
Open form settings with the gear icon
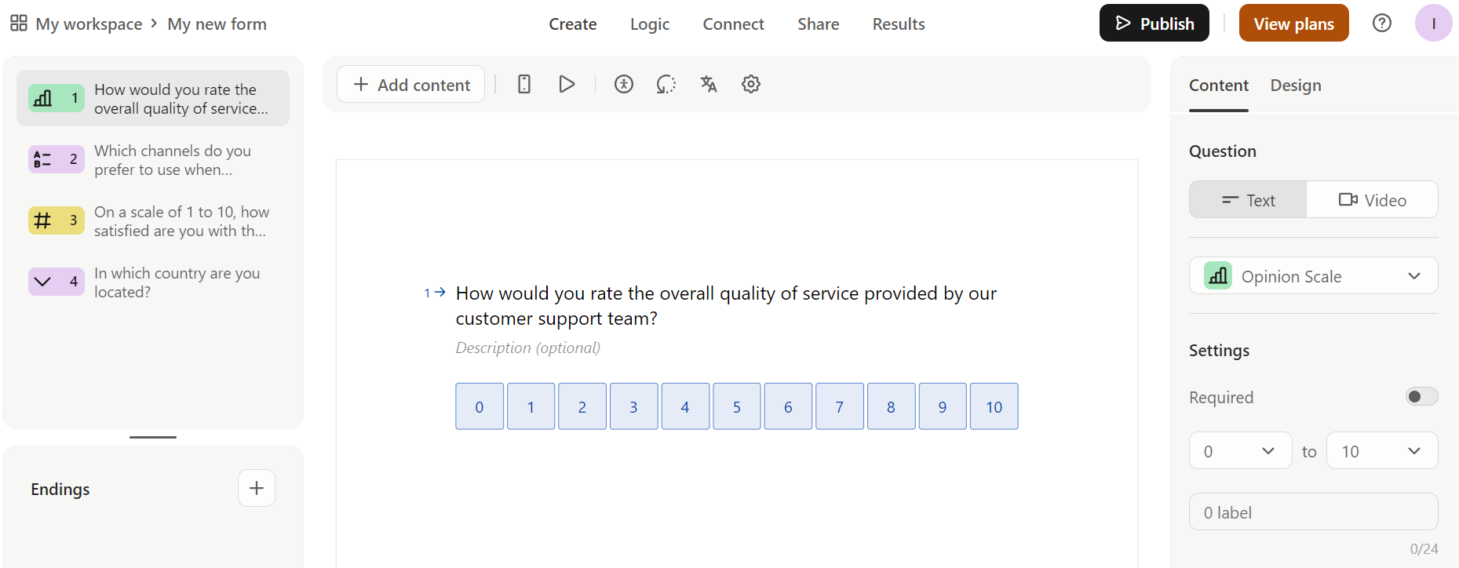click(750, 84)
